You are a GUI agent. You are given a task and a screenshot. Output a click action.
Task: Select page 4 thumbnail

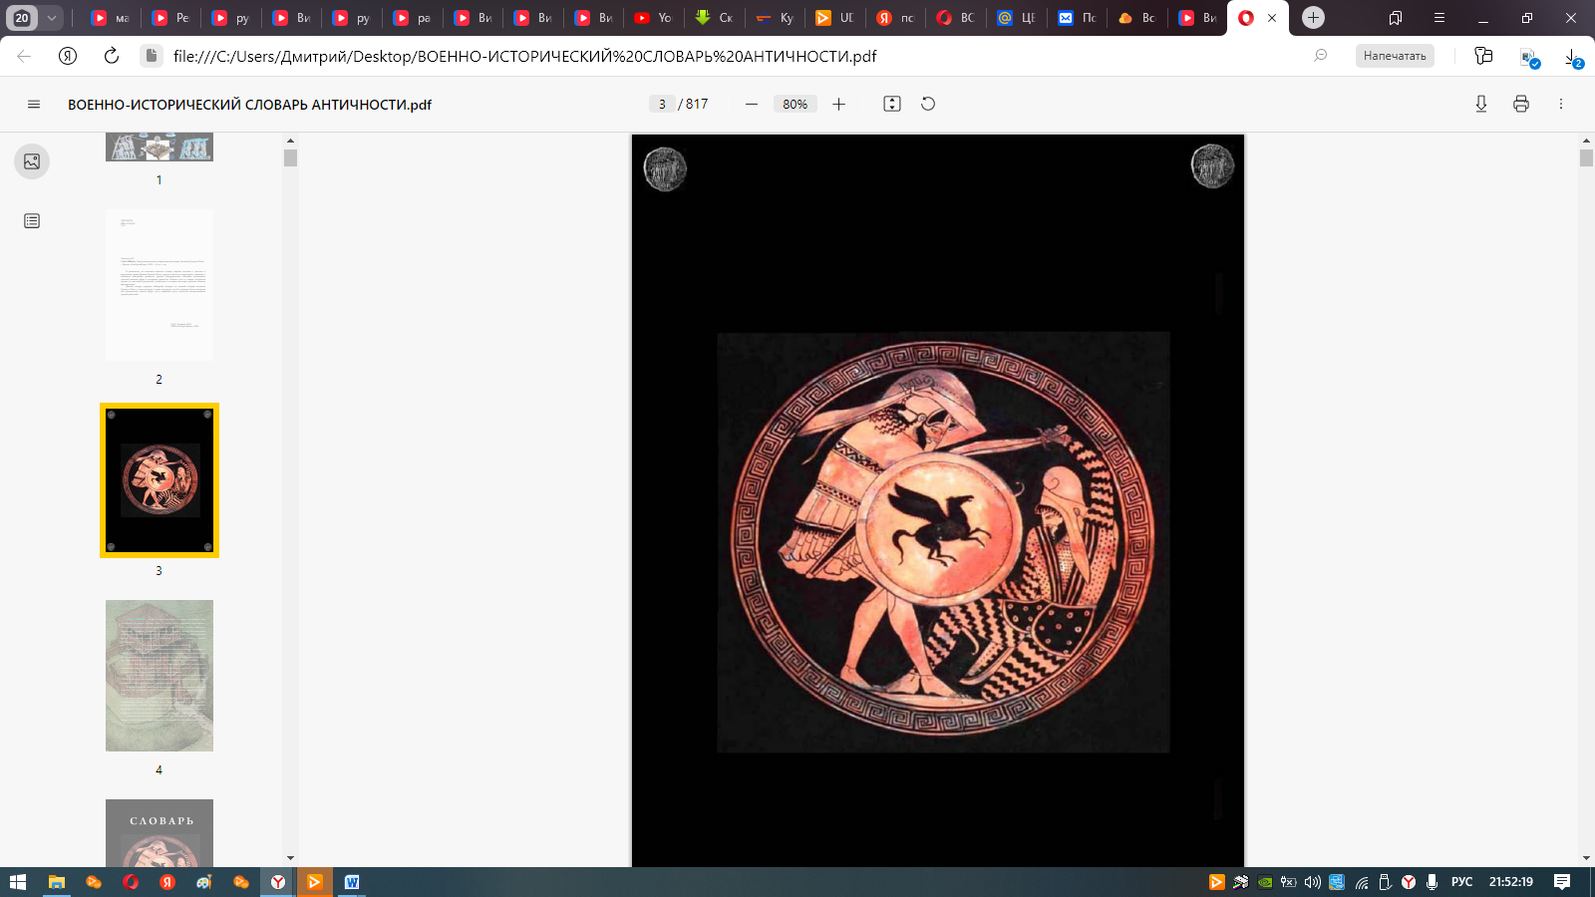159,676
